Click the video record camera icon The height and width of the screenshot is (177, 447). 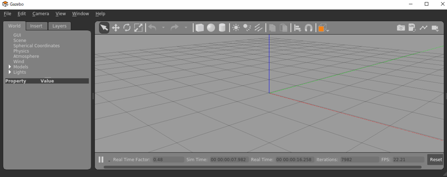click(x=435, y=28)
